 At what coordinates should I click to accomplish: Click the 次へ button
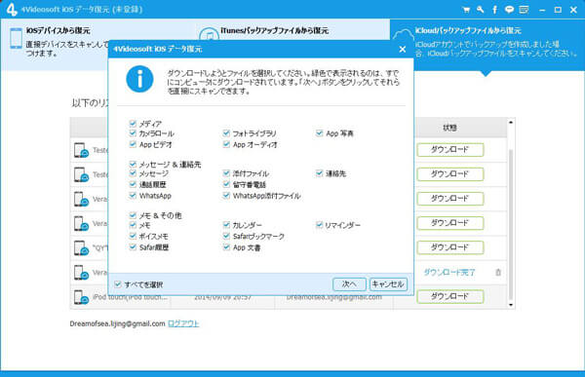[x=349, y=284]
